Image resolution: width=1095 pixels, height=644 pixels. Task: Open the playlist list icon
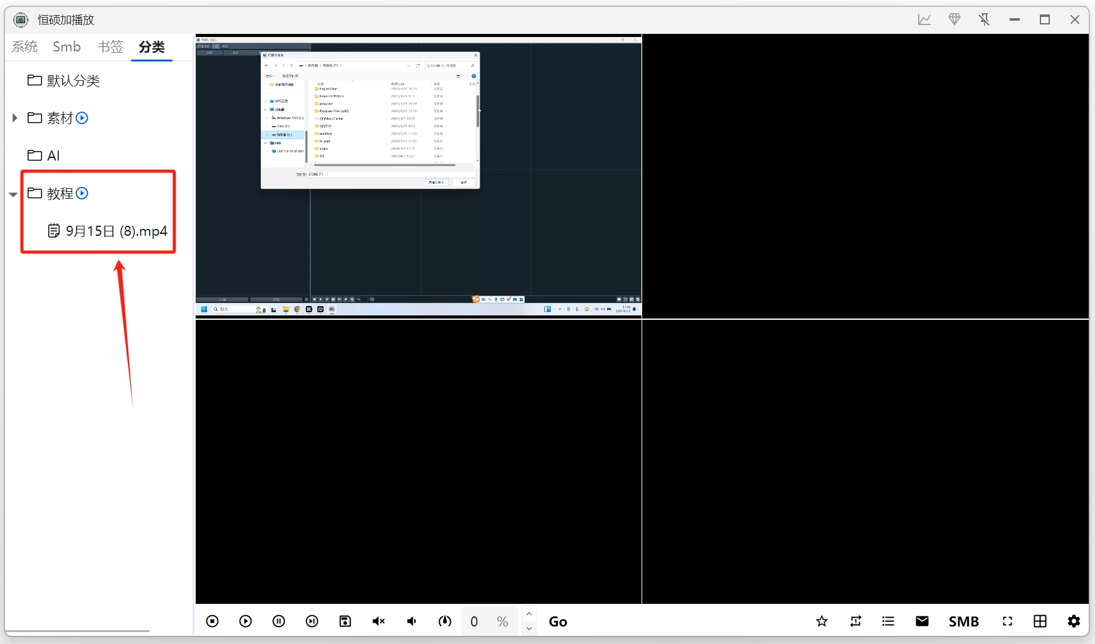pyautogui.click(x=888, y=621)
